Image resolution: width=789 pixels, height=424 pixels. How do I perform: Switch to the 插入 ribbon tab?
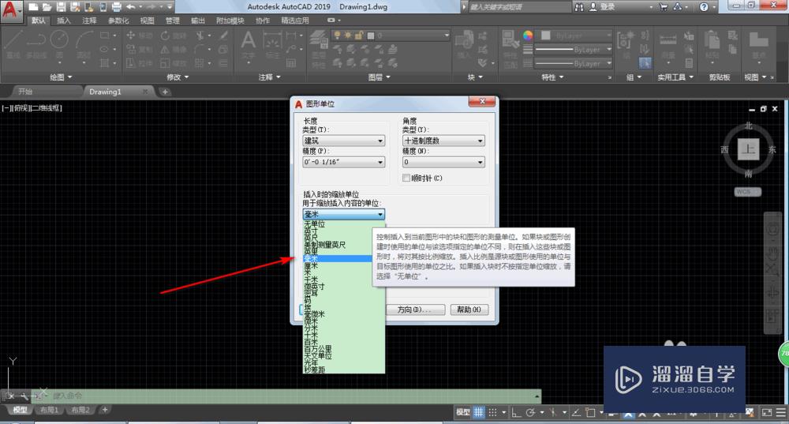point(64,21)
